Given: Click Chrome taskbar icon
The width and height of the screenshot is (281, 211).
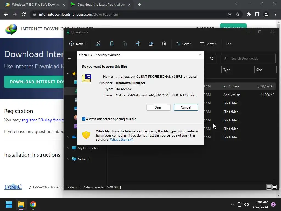Looking at the screenshot, I should (33, 204).
